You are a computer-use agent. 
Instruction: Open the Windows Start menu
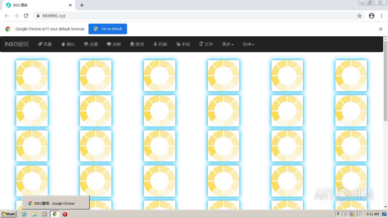tap(8, 214)
